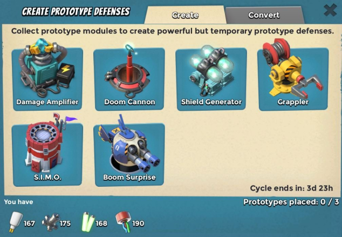342x237 pixels.
Task: Close the prototype defenses window
Action: 330,10
